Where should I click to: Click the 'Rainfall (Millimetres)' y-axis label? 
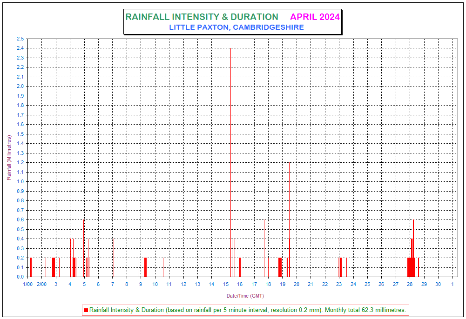tap(9, 158)
